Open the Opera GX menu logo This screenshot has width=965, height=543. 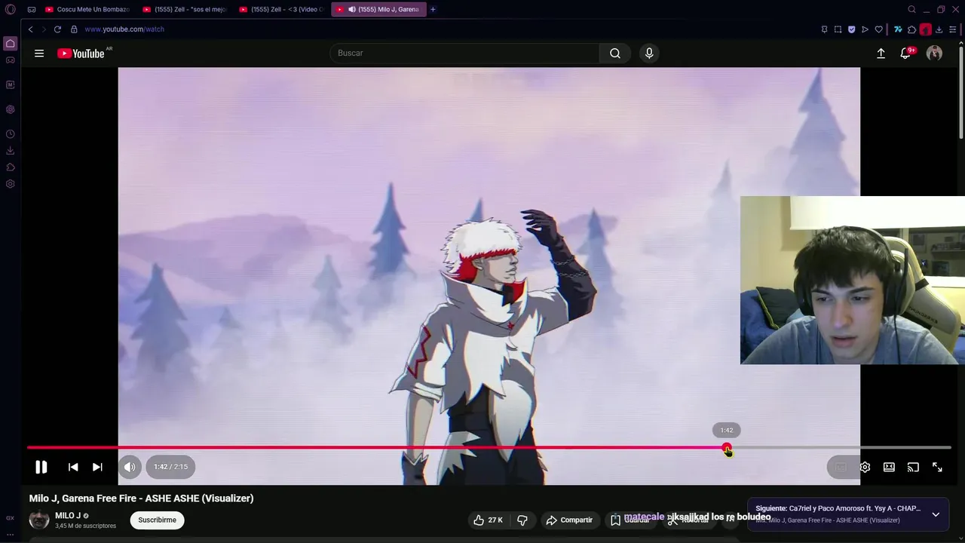point(10,9)
